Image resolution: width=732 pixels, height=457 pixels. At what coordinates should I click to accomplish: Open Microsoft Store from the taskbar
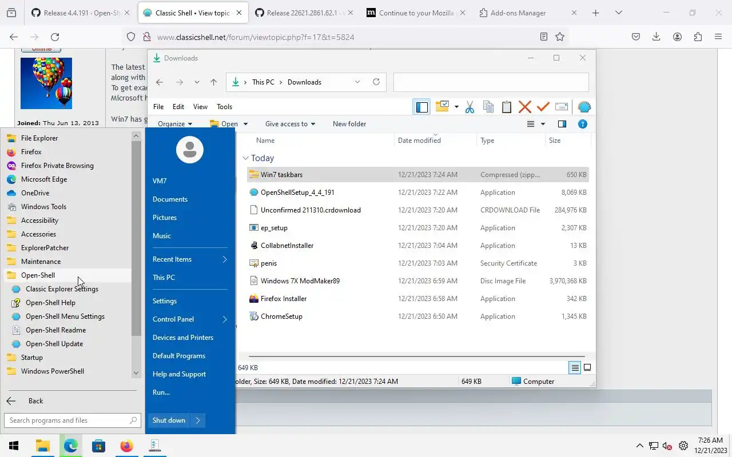tap(98, 446)
